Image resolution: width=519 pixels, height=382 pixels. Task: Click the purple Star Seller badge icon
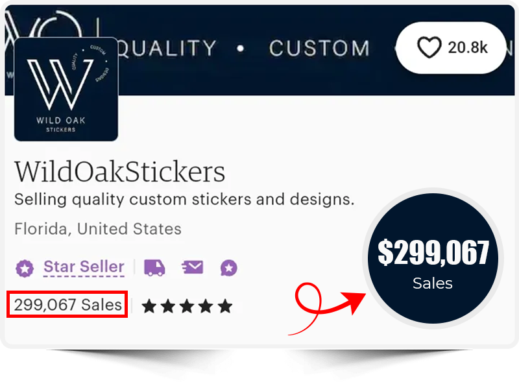[25, 268]
